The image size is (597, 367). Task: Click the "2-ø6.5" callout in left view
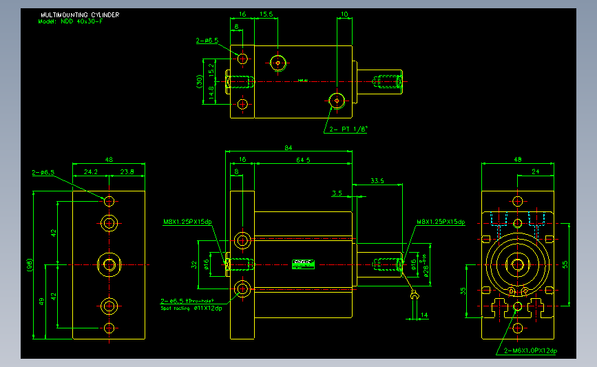[x=43, y=172]
